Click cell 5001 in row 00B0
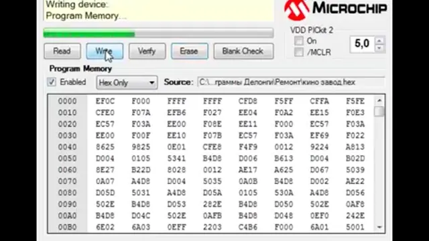 (355, 228)
